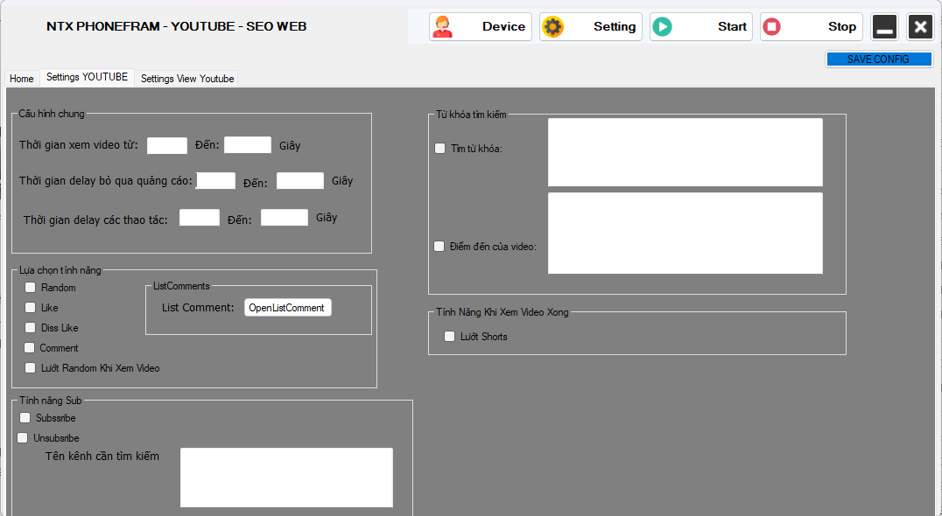Switch to the Home tab
This screenshot has width=942, height=516.
coord(22,79)
